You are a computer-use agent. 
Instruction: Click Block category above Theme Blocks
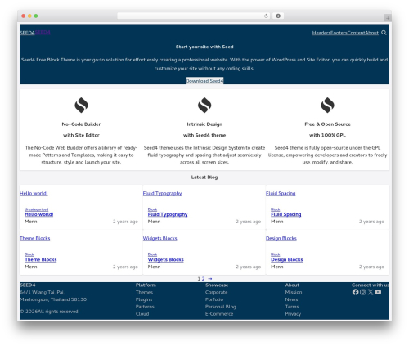29,254
